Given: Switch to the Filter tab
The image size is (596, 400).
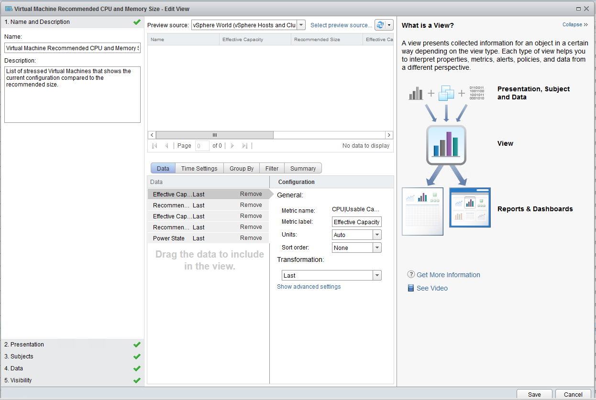Looking at the screenshot, I should pyautogui.click(x=272, y=168).
